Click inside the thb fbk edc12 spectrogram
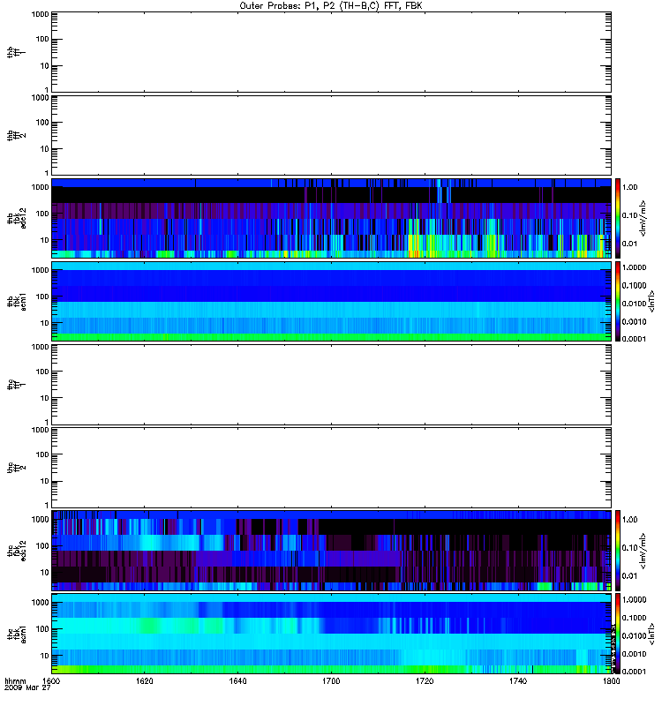 pos(331,218)
